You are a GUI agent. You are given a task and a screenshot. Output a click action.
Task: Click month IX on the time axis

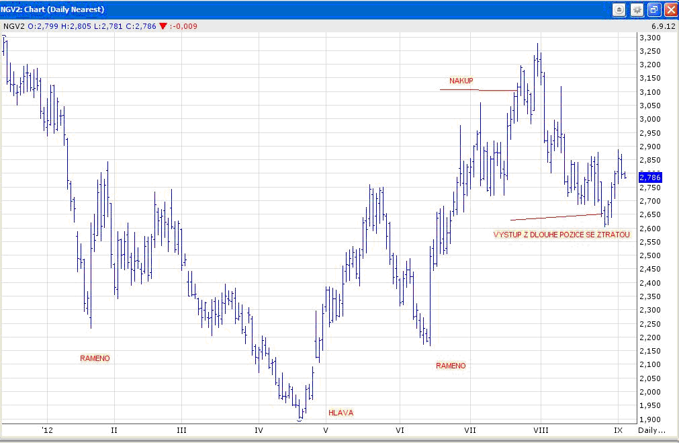point(618,430)
